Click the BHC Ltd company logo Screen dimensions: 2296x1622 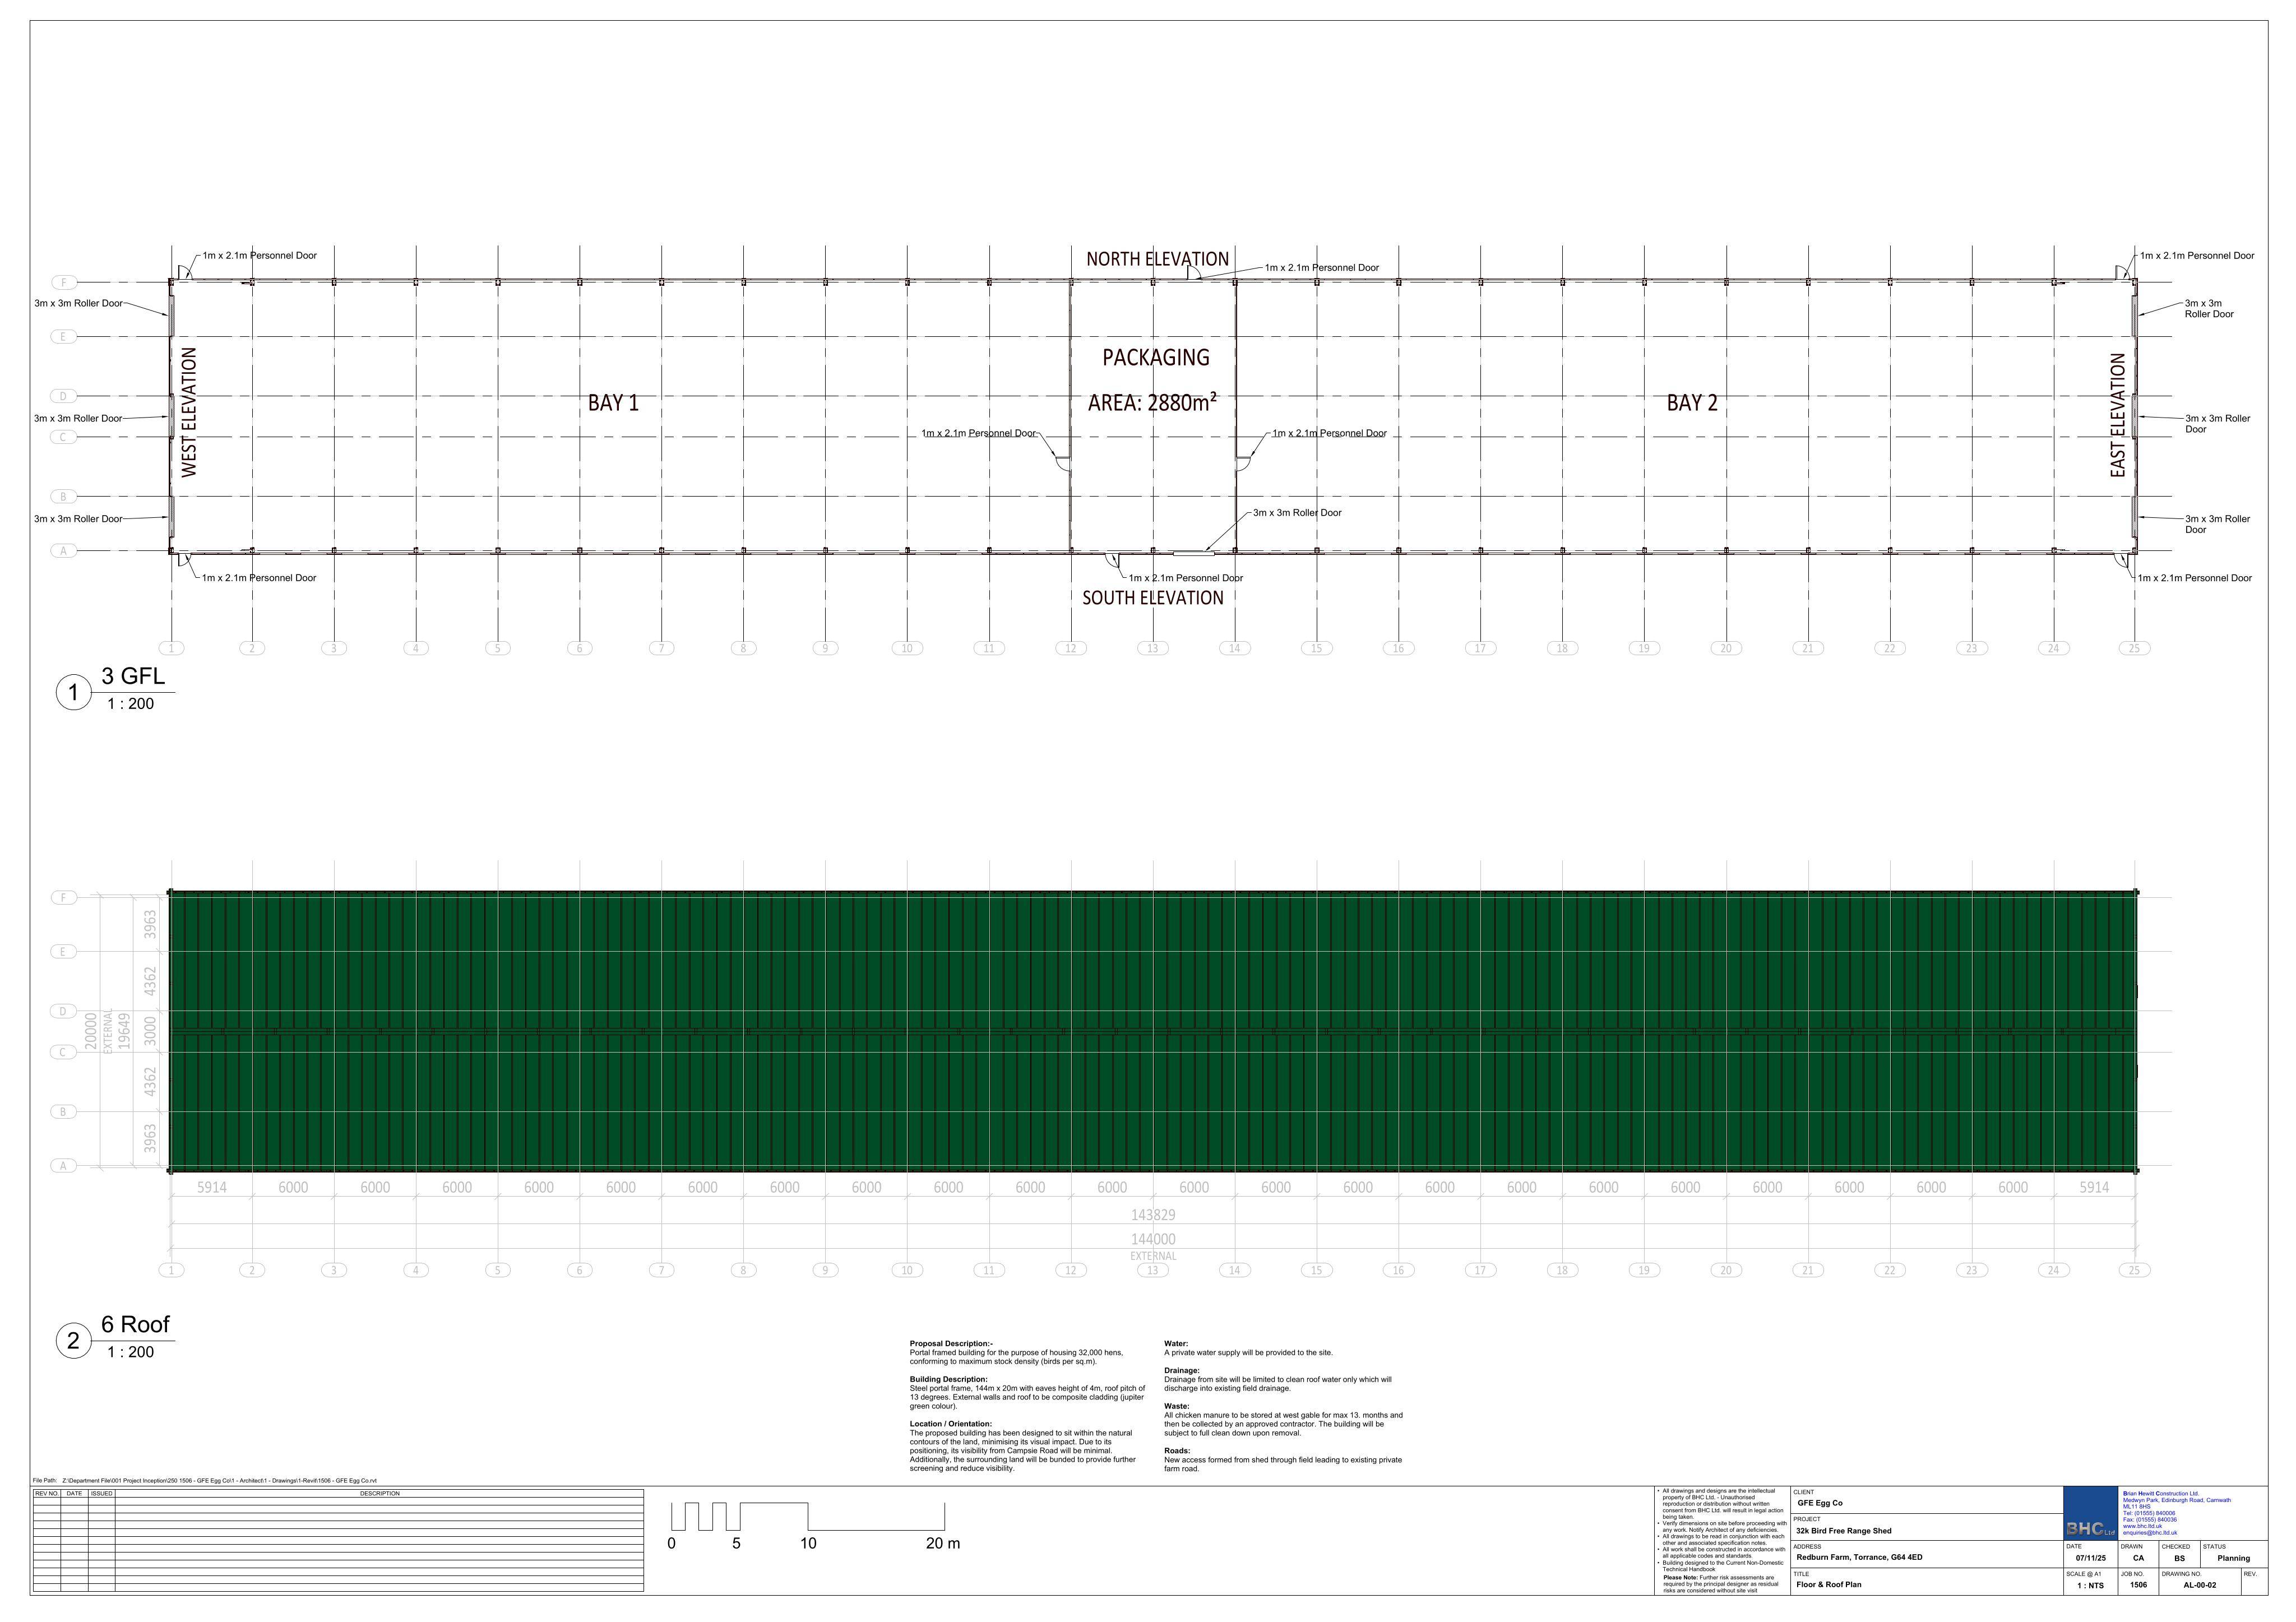(2091, 1514)
